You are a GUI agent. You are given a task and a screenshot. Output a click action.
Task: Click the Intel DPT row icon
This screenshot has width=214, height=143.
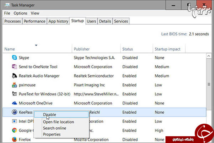[14, 121]
